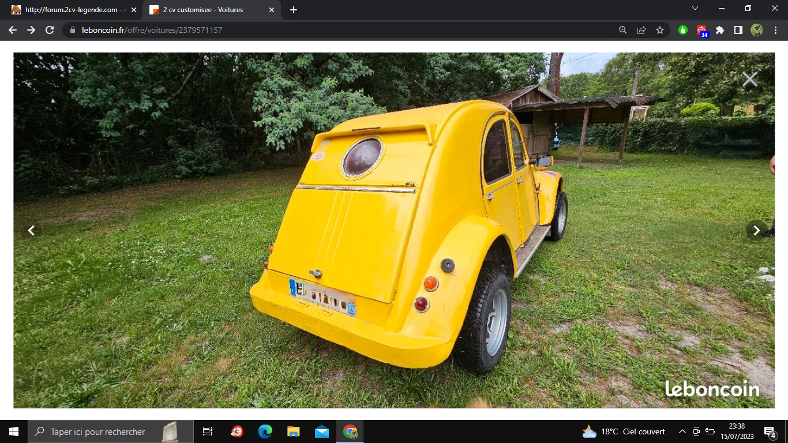Open the Chrome three-dot menu
Screen dimensions: 788x443
(775, 30)
